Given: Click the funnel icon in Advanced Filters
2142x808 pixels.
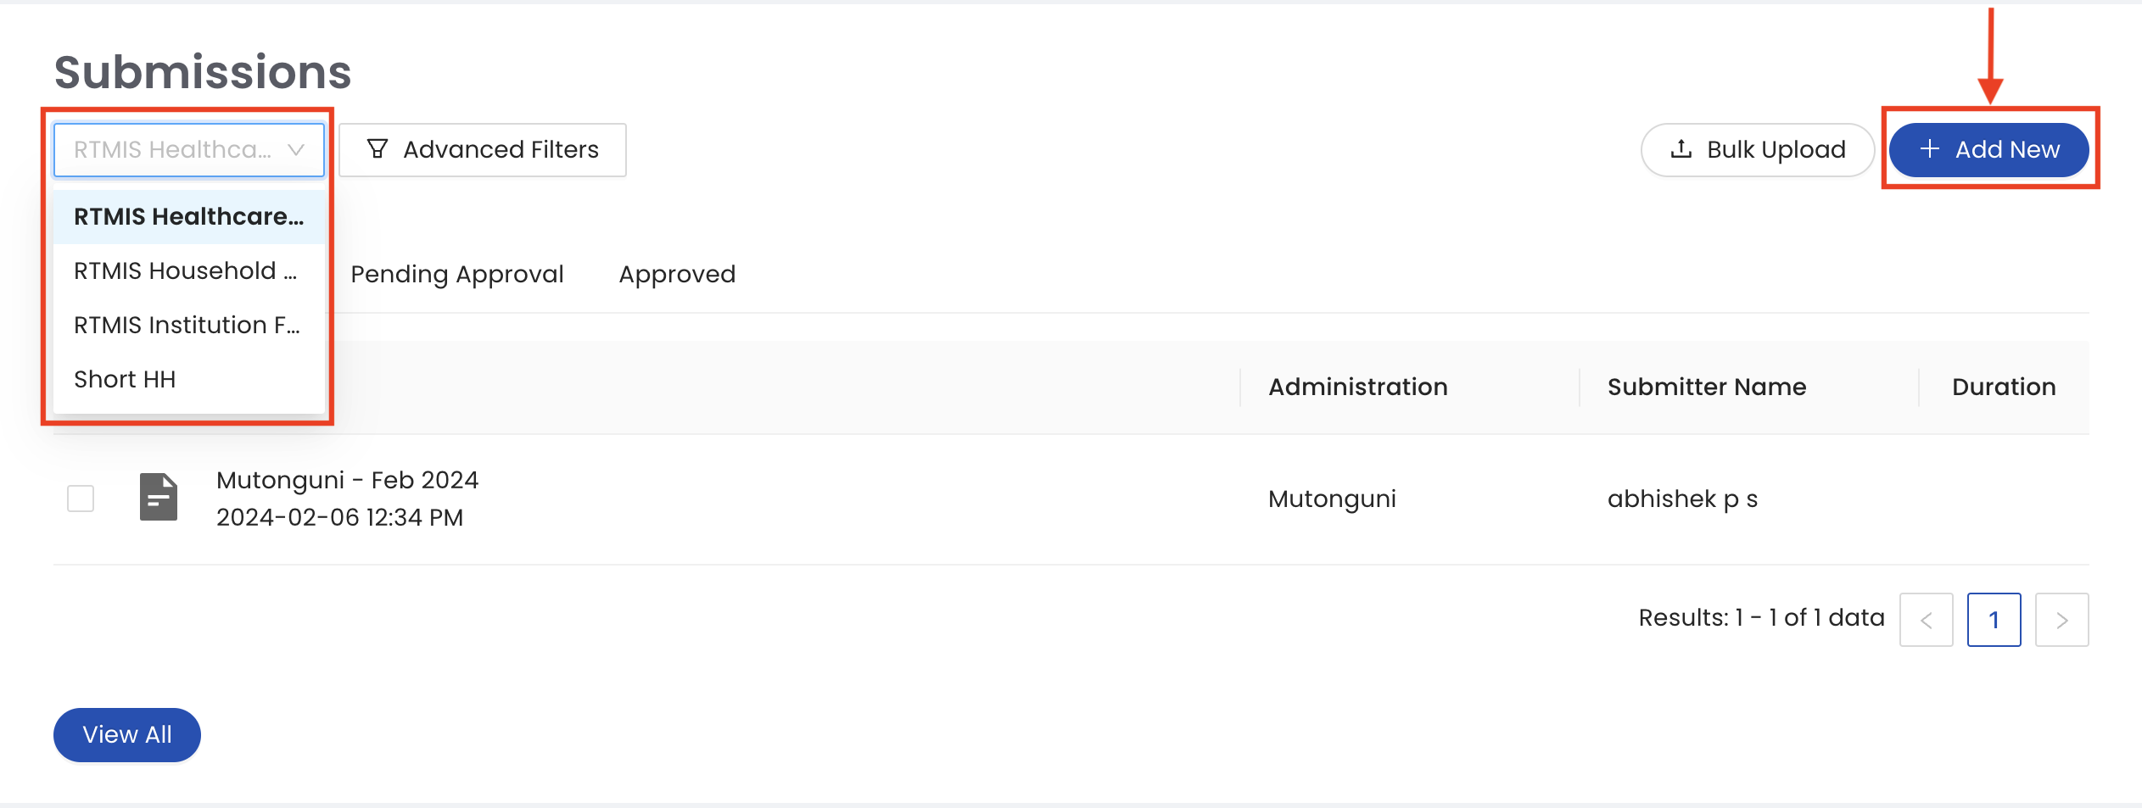Looking at the screenshot, I should [377, 150].
